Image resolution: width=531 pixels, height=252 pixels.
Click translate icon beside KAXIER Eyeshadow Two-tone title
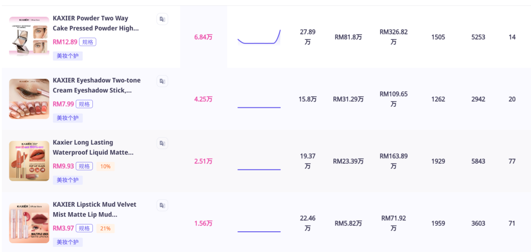point(162,81)
